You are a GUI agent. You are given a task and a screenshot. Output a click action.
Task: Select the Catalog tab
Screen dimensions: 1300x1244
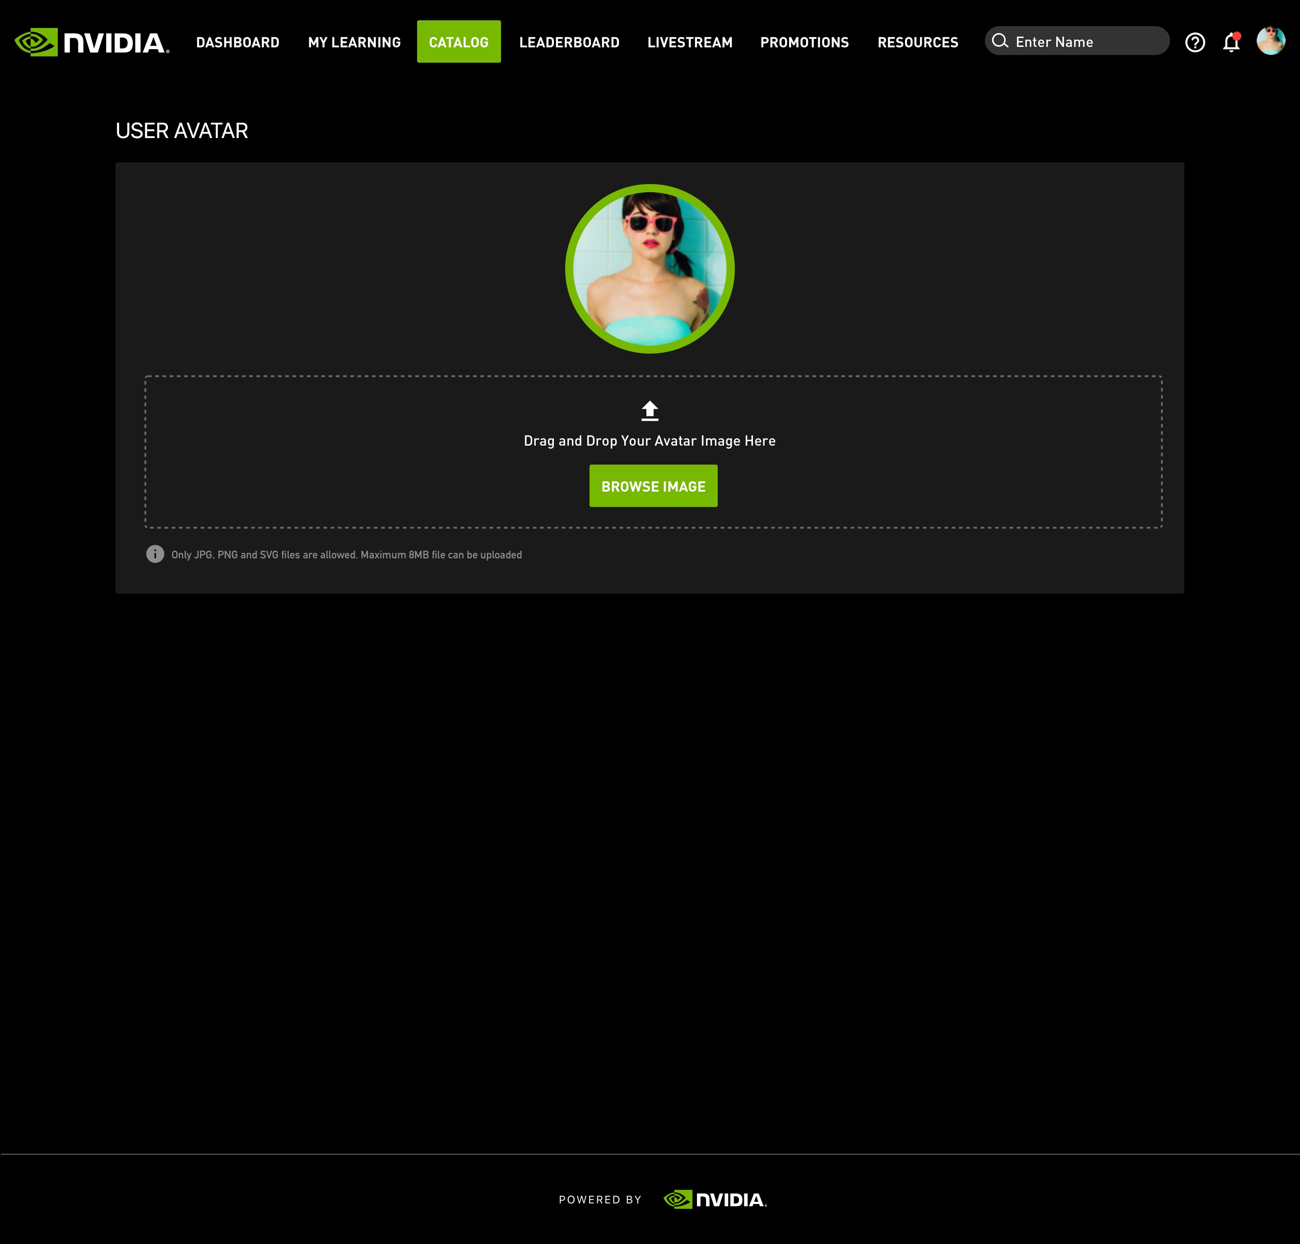459,42
